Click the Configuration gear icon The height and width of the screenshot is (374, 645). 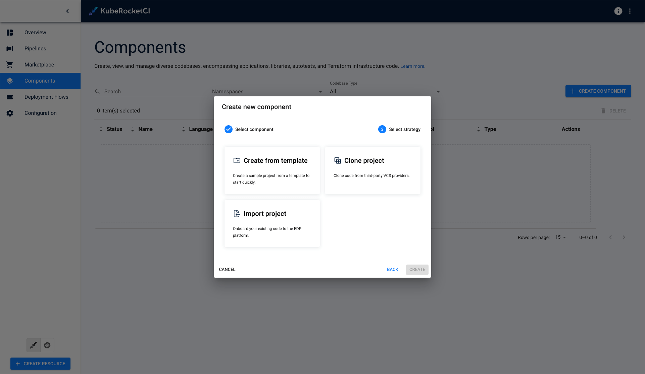coord(10,113)
